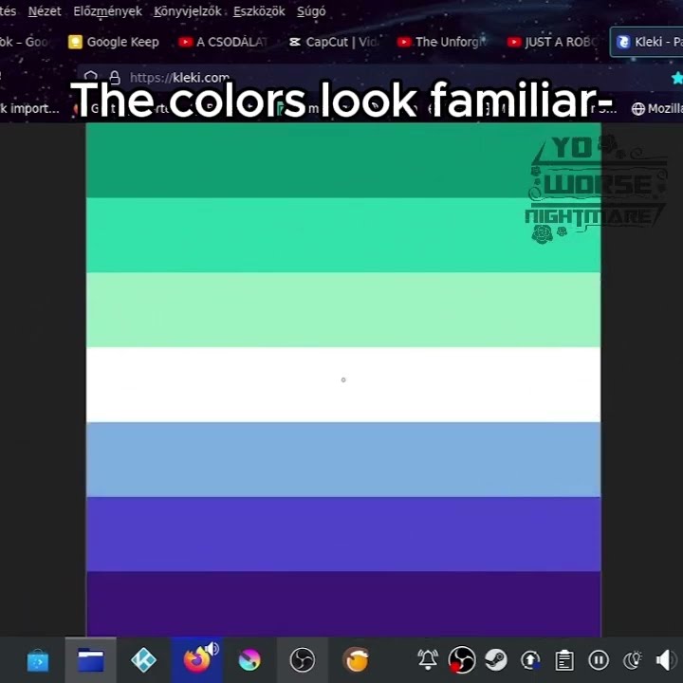
Task: Open the blue file manager in the taskbar
Action: (x=91, y=660)
